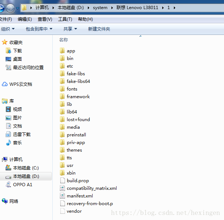Open 网络 in the navigation pane
224x220 pixels.
pyautogui.click(x=14, y=201)
